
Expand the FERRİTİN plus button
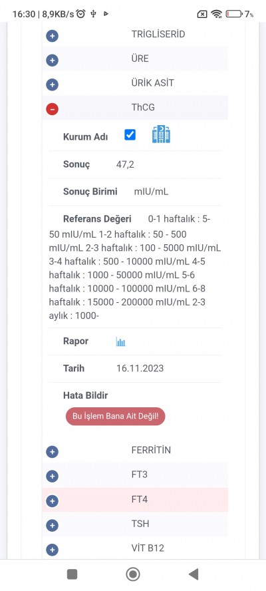(x=52, y=452)
